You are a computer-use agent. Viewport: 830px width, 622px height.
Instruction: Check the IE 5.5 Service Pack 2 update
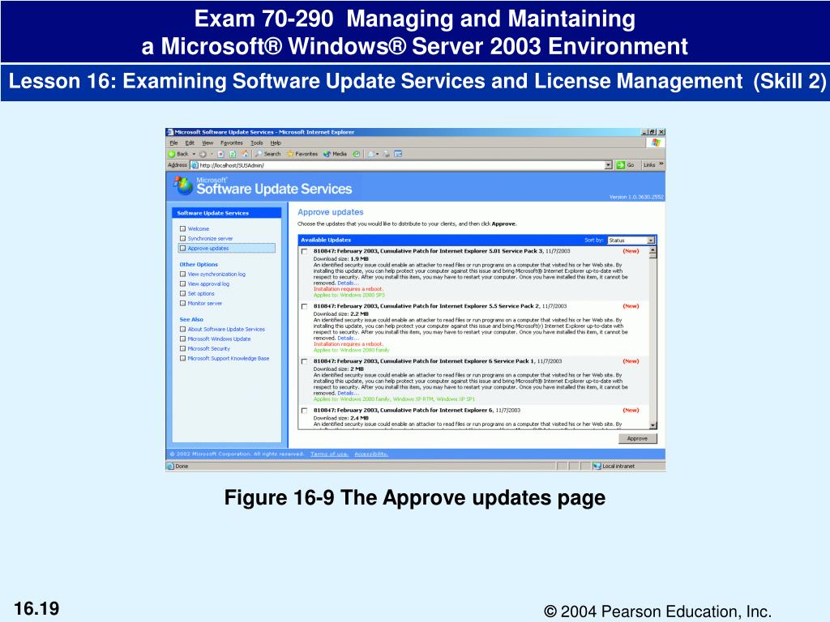pyautogui.click(x=305, y=307)
